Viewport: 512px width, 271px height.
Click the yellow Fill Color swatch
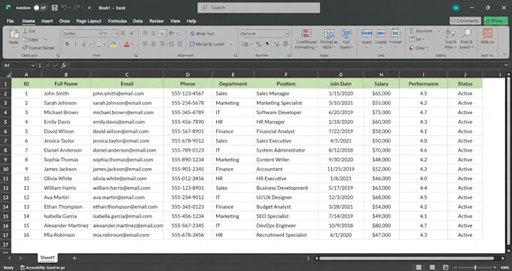(113, 44)
